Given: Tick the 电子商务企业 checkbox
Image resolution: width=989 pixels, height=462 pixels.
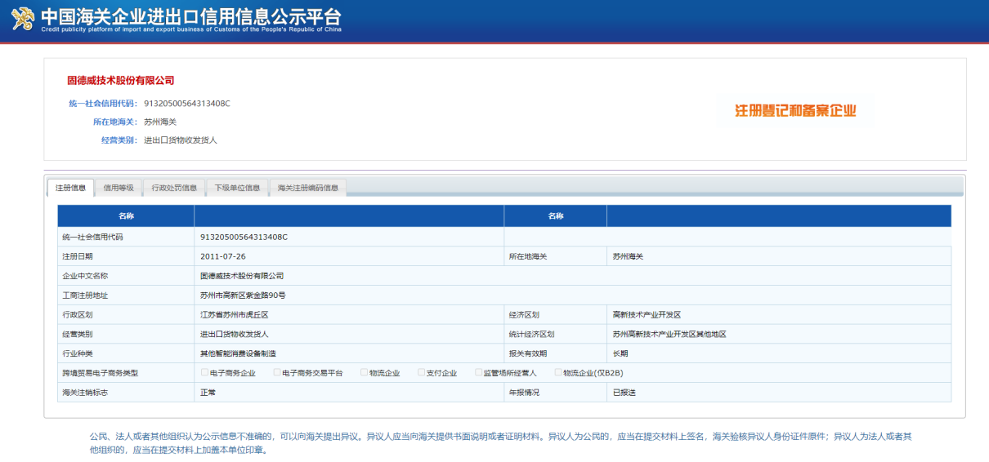Looking at the screenshot, I should [x=204, y=372].
